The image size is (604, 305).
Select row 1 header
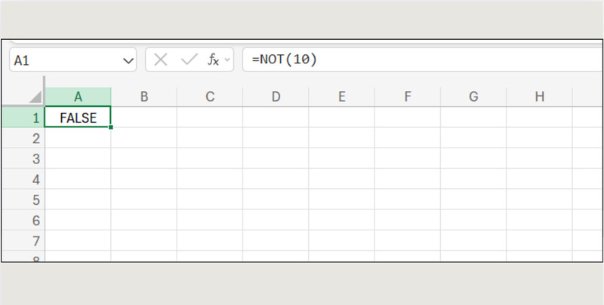34,117
